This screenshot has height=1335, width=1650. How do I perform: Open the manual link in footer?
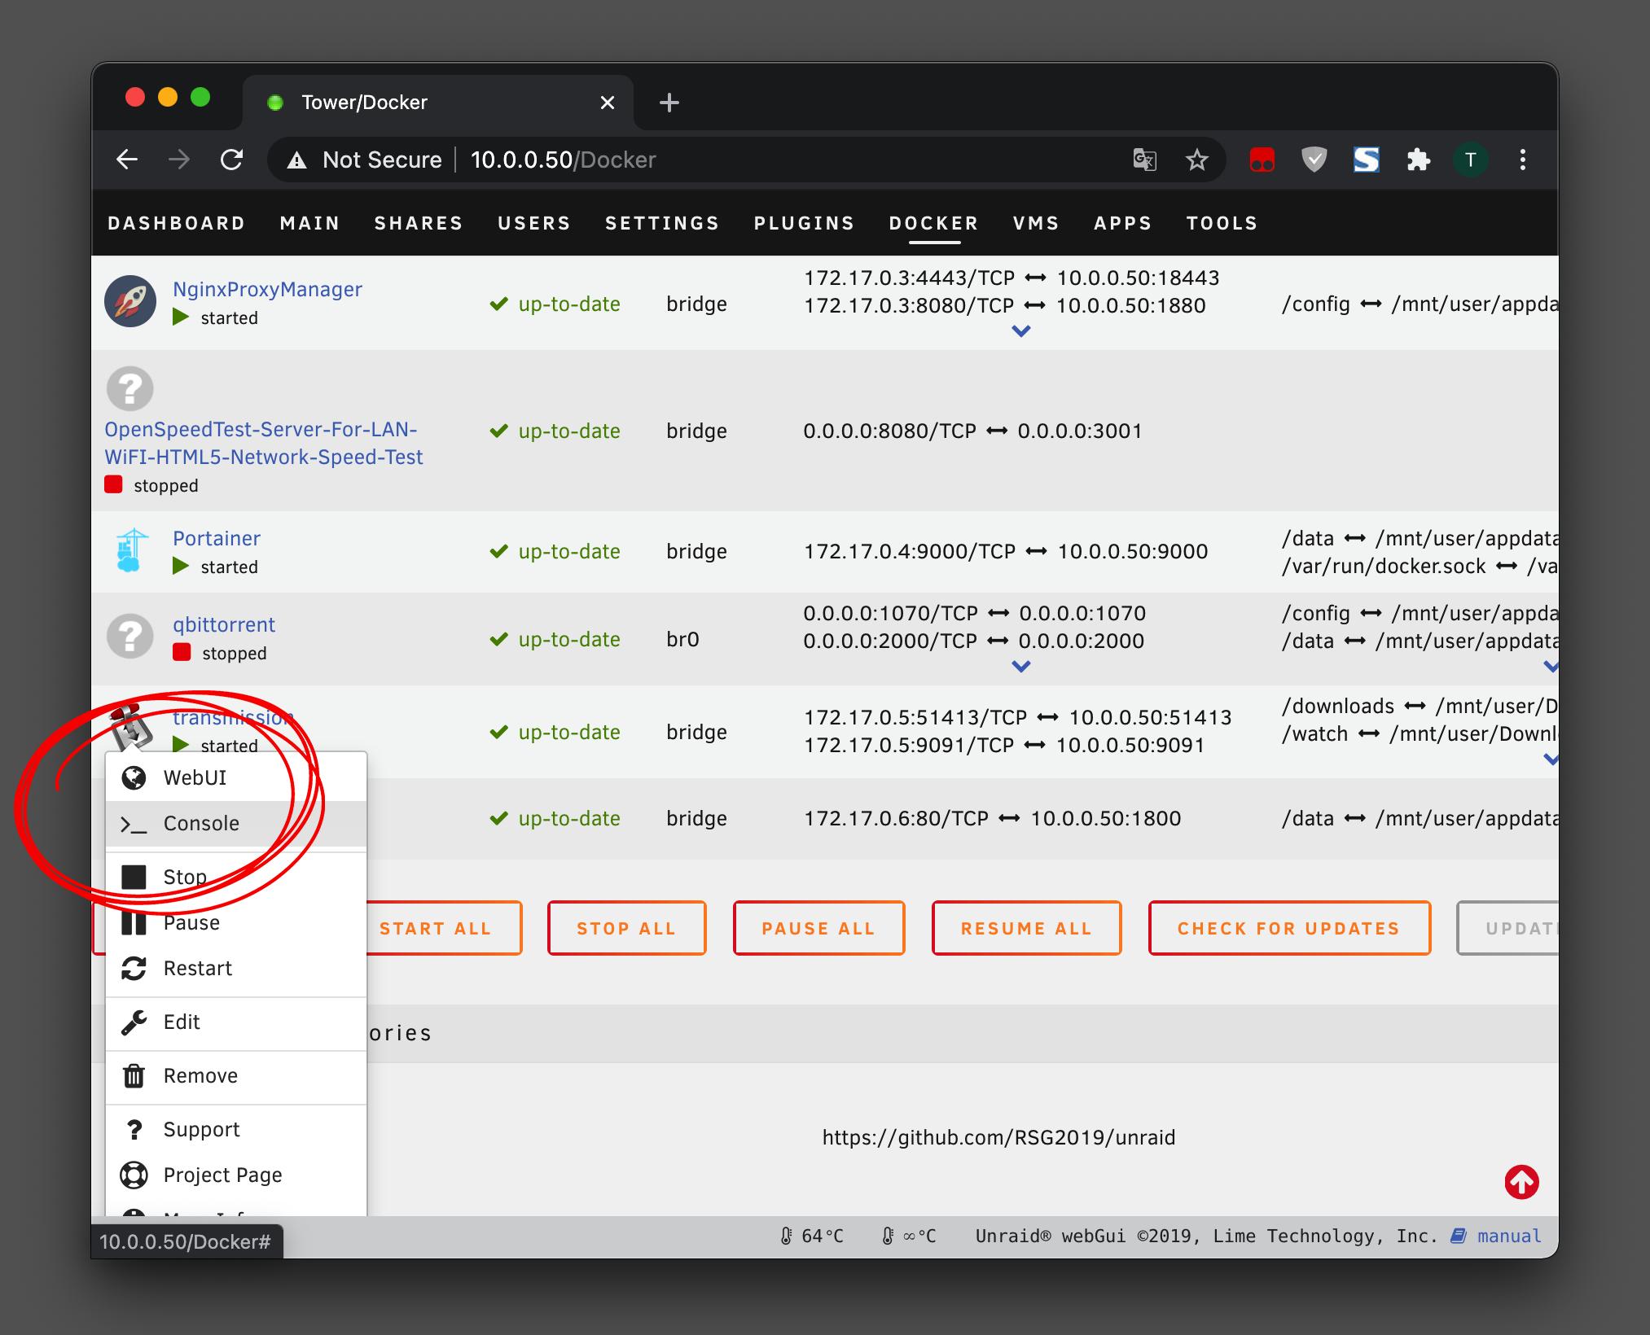1508,1237
